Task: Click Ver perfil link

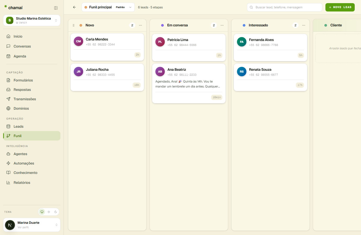Action: tap(23, 227)
